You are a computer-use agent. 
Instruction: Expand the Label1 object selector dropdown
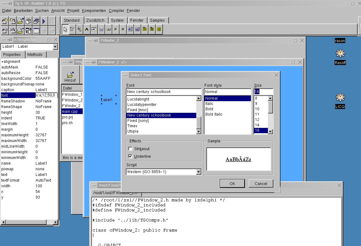pos(55,47)
